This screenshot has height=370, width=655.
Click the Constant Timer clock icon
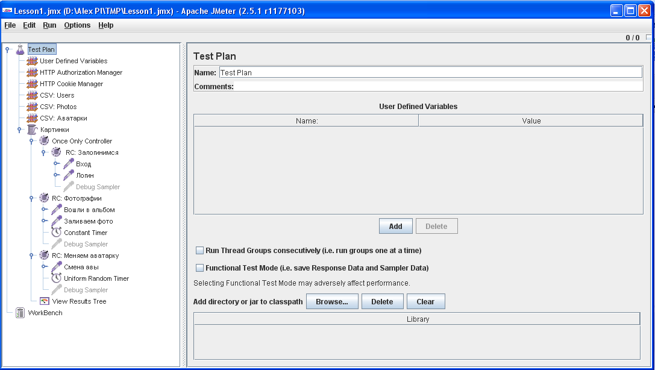point(57,232)
